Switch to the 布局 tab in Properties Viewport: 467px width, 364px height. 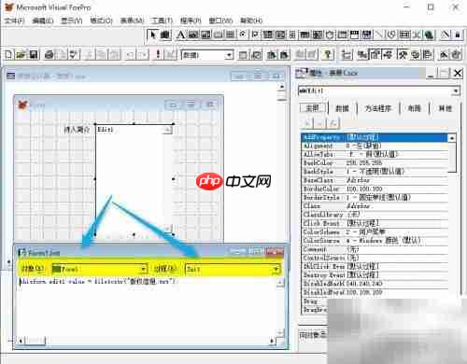coord(414,108)
